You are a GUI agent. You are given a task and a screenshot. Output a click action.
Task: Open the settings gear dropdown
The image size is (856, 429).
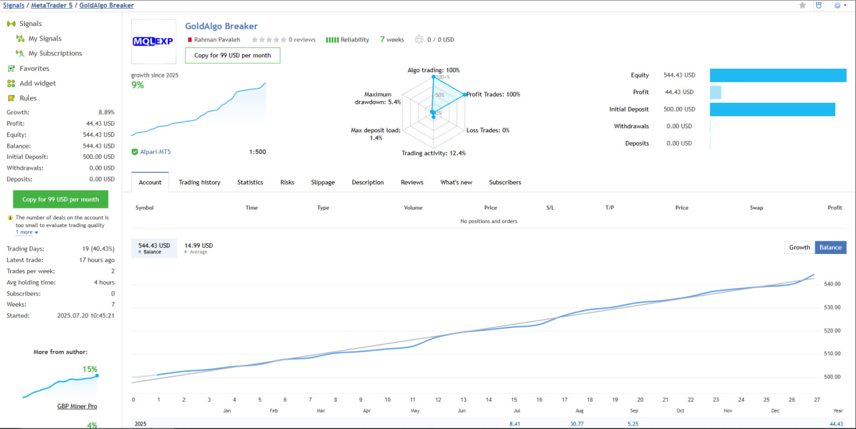839,5
